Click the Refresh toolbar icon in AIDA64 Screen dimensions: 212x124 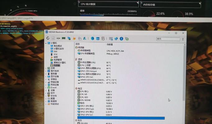pos(48,38)
